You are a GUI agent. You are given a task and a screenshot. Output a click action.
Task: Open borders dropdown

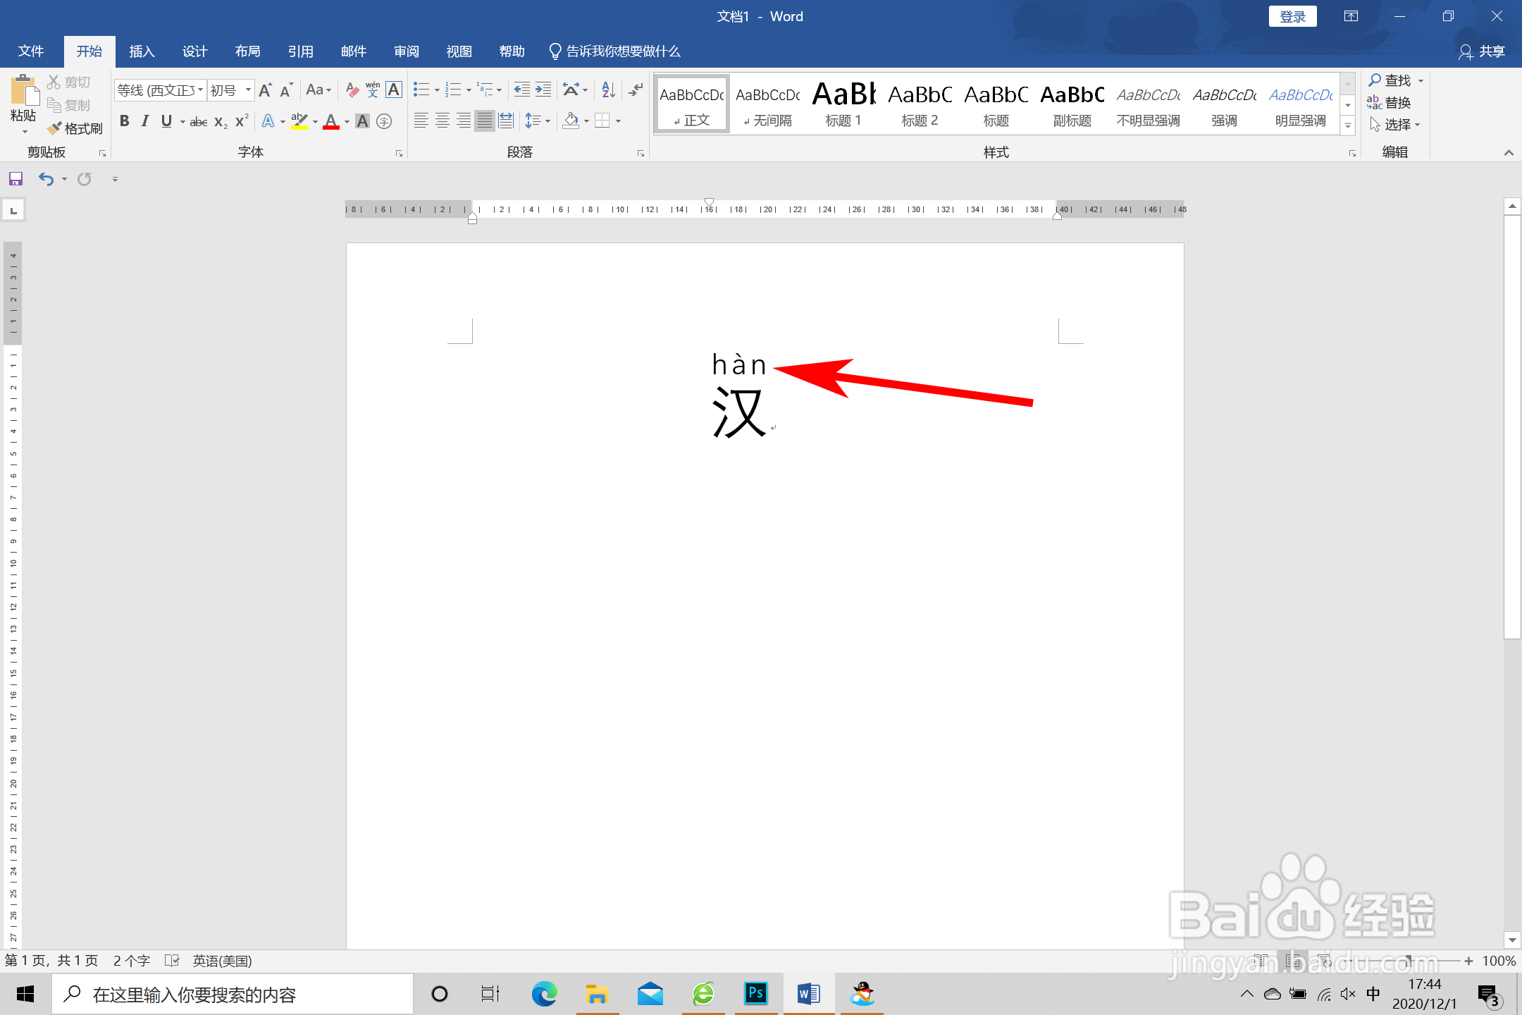(618, 121)
